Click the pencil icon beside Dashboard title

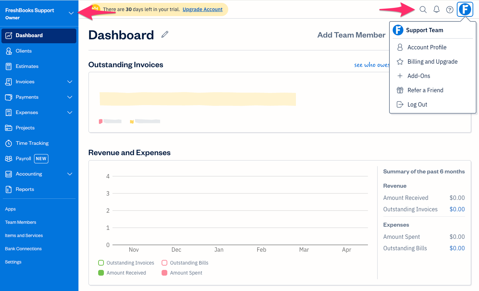165,34
